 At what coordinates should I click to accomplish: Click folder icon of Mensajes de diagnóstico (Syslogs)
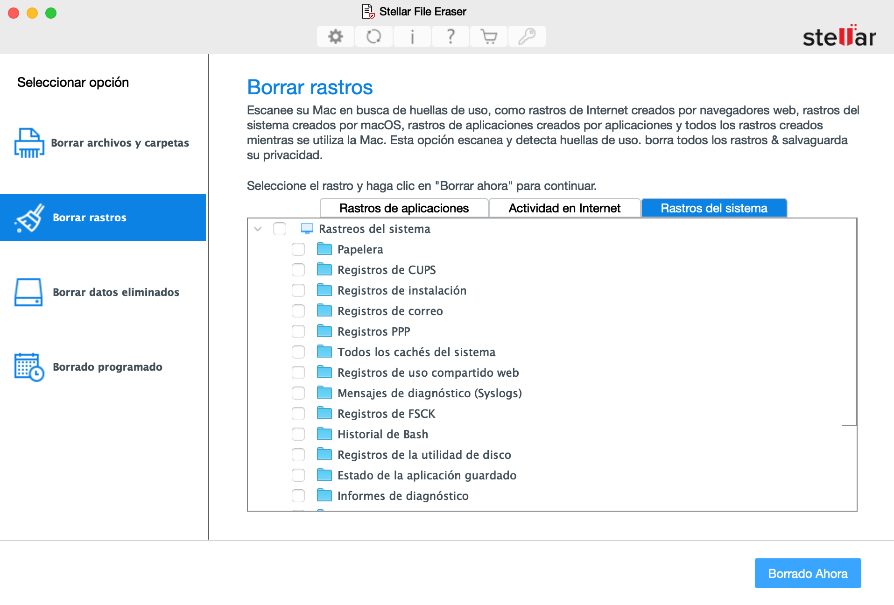324,393
